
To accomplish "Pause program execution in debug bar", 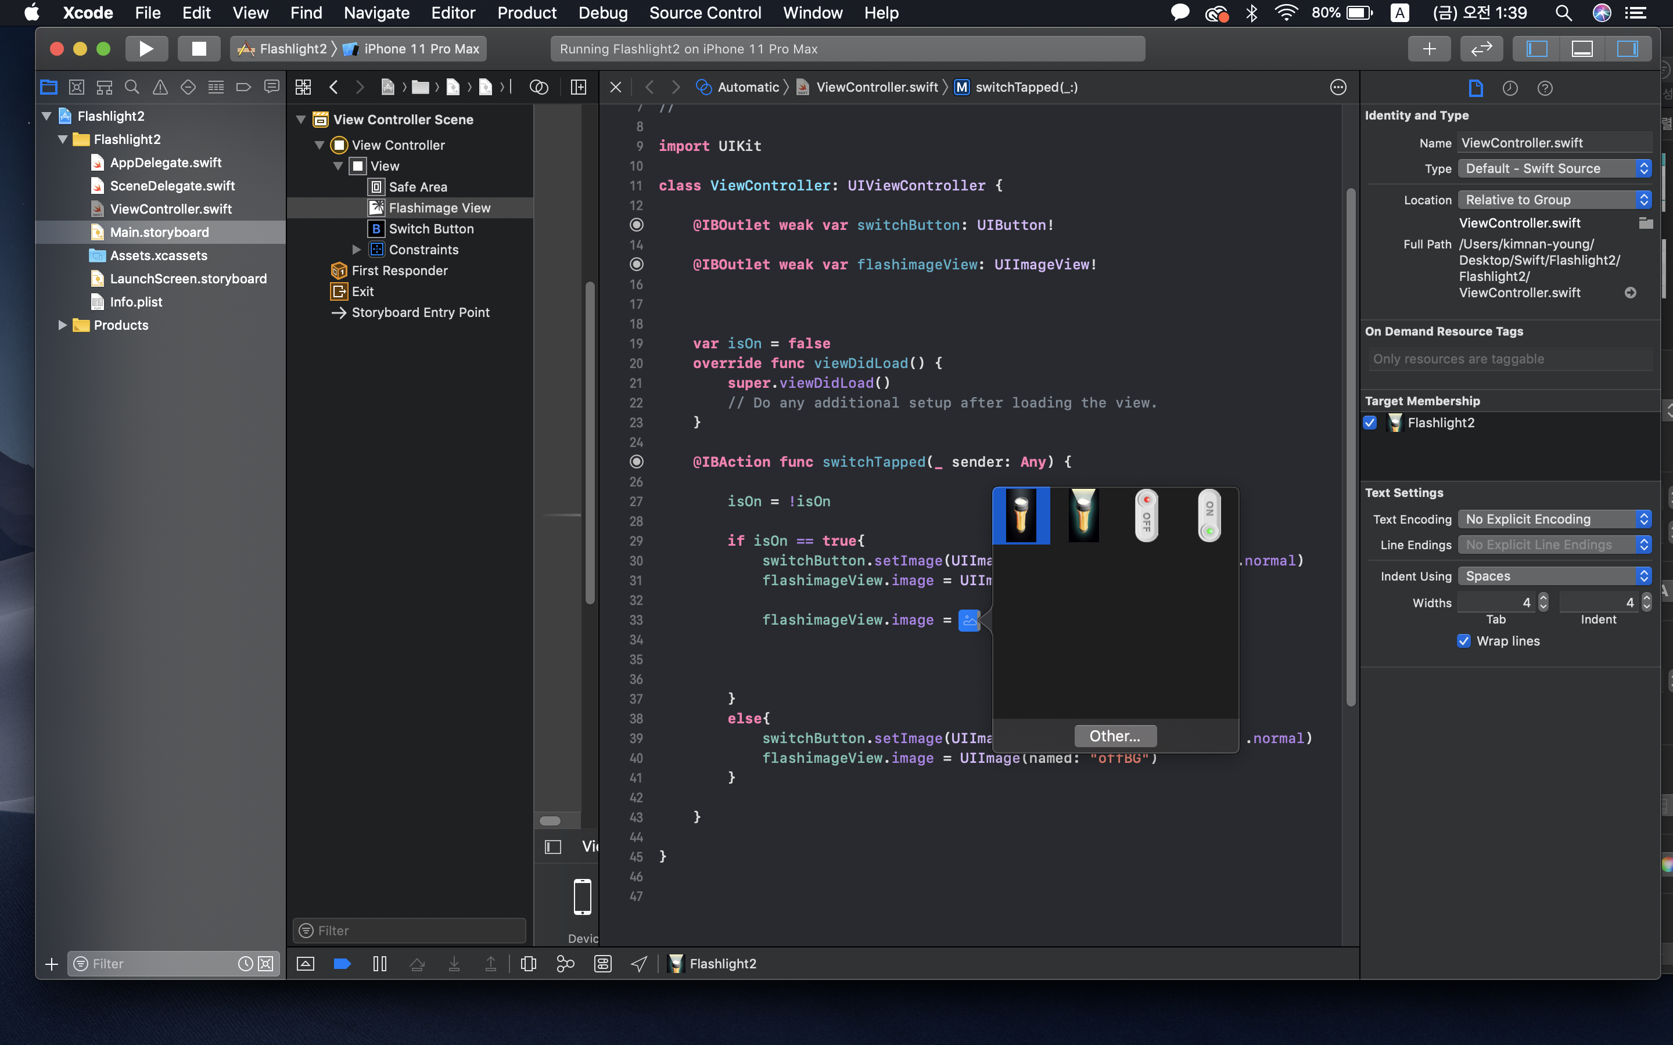I will (379, 964).
